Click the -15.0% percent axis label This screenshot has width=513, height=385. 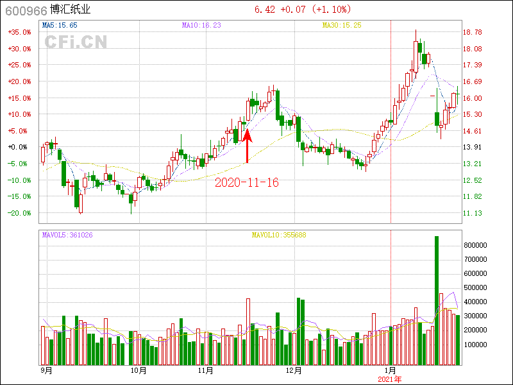click(x=20, y=197)
